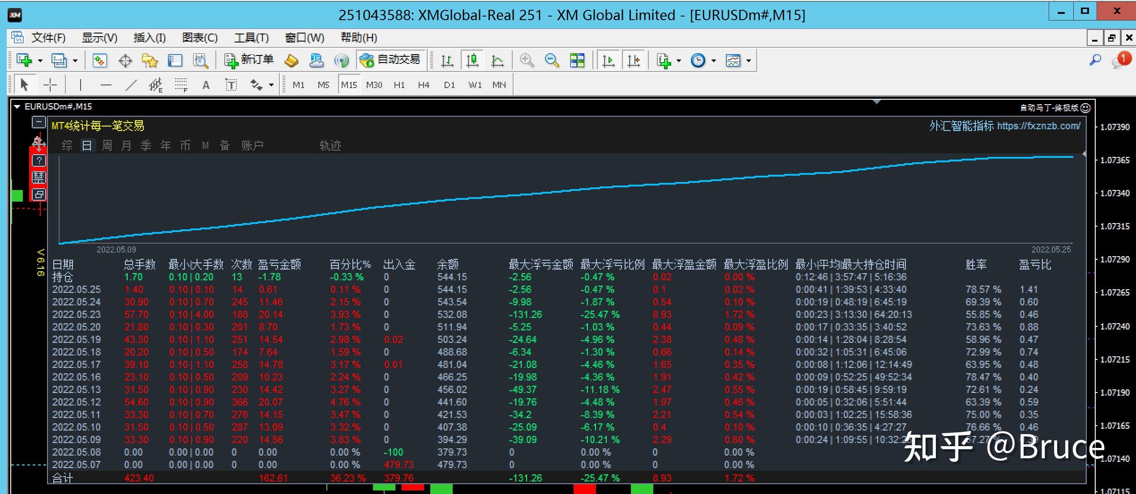
Task: Select the equidistant channel tool
Action: [156, 84]
